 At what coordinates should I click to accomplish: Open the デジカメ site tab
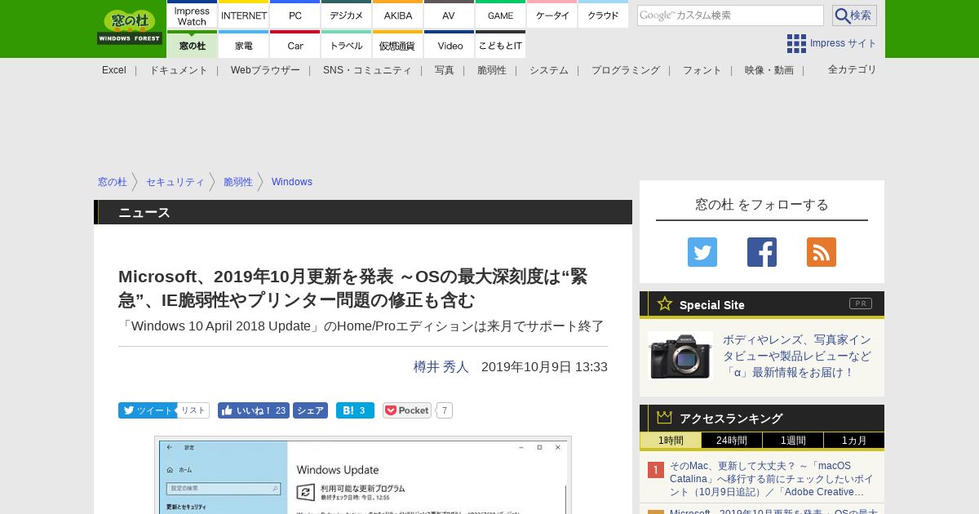click(x=347, y=16)
